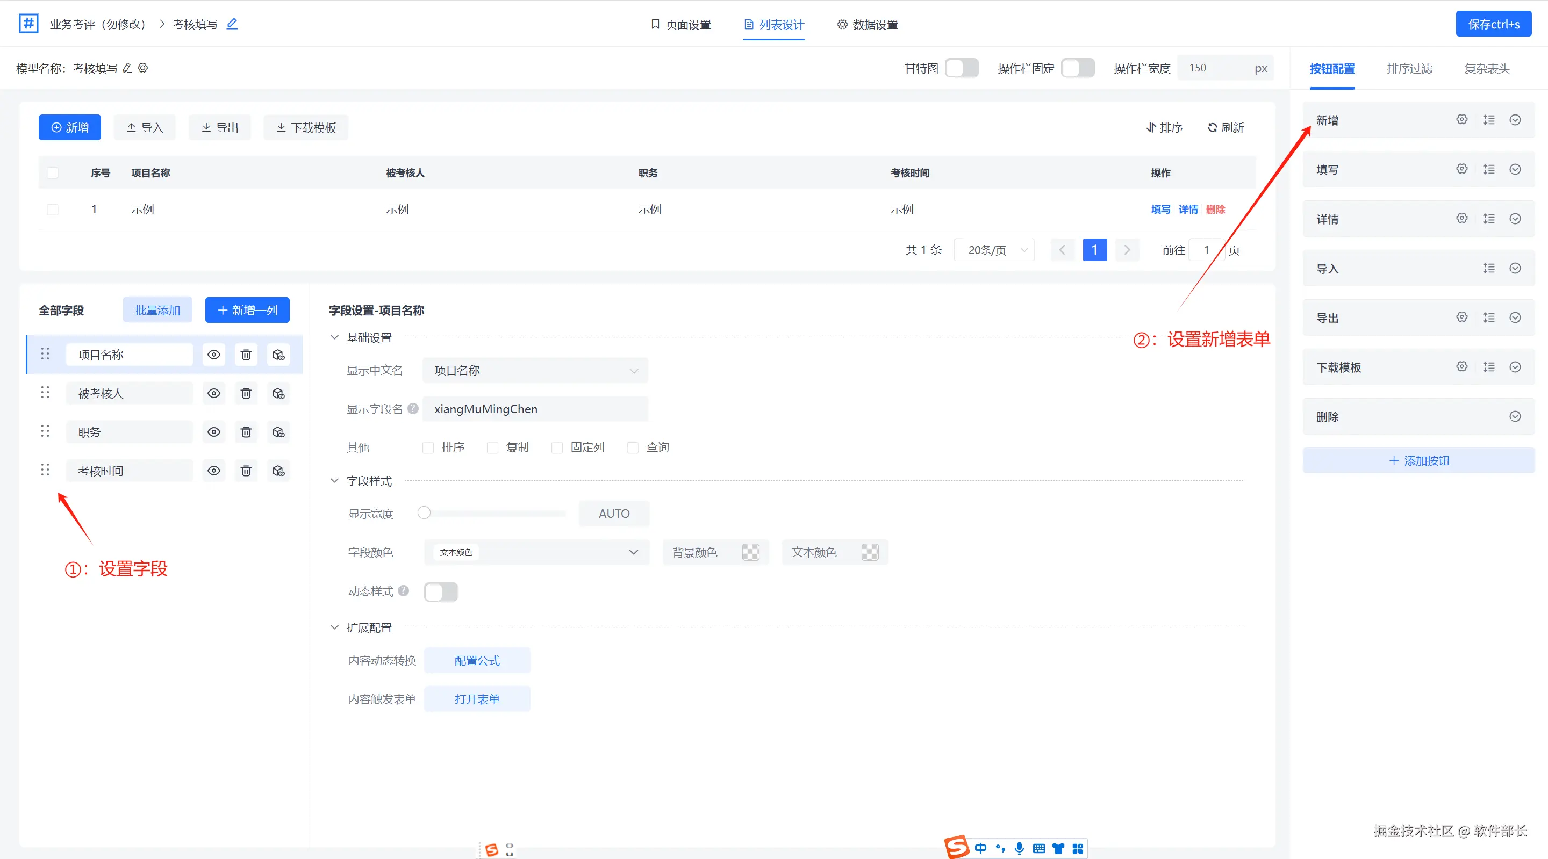The width and height of the screenshot is (1548, 859).
Task: Delete the 被考核人 field with trash icon
Action: [246, 393]
